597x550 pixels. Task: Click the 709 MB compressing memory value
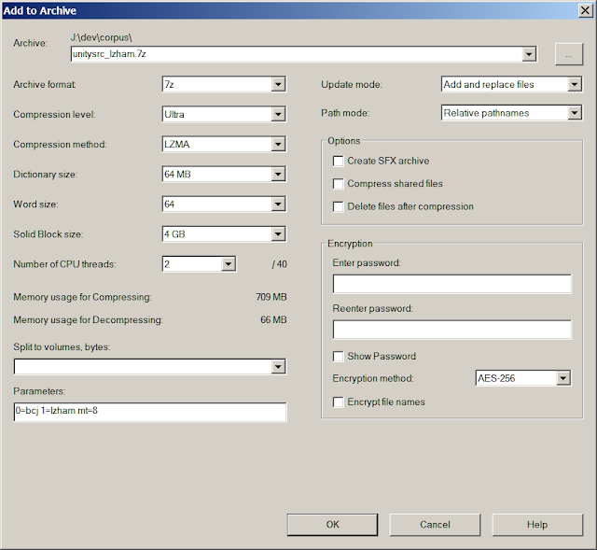point(271,297)
